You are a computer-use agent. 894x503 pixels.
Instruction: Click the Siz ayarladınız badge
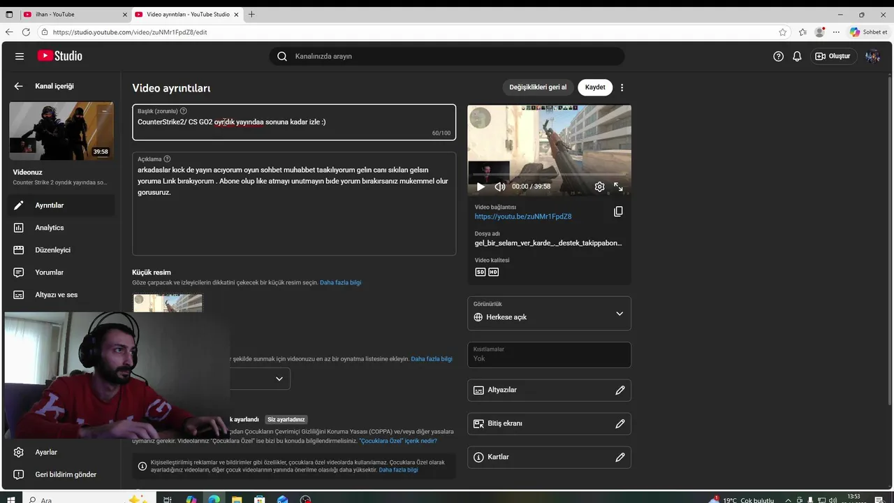coord(286,419)
